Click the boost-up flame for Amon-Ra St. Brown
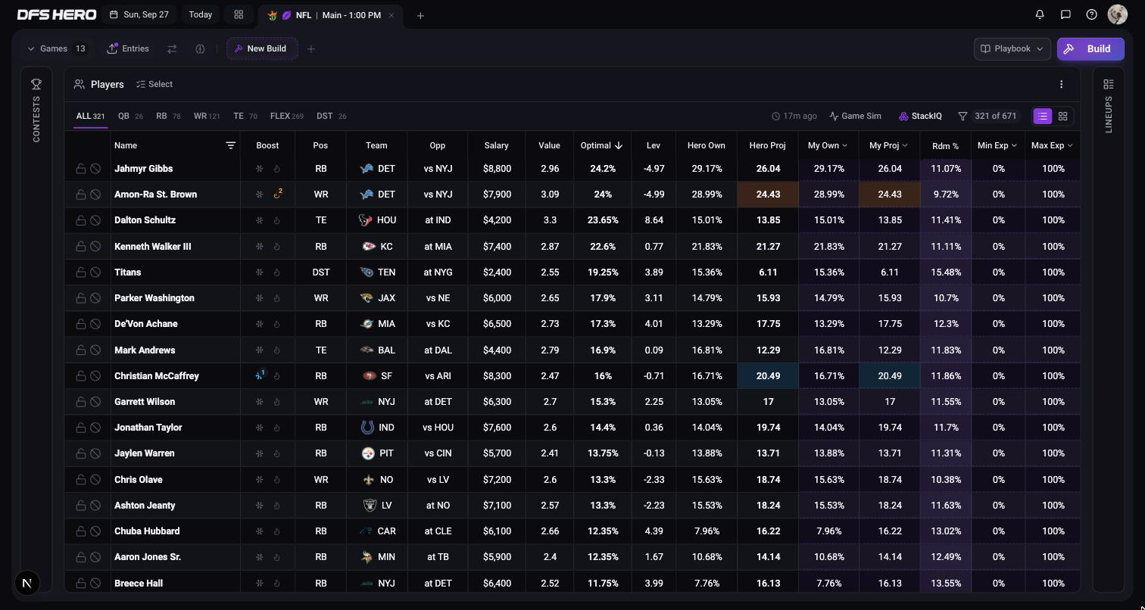Viewport: 1145px width, 610px height. 277,195
